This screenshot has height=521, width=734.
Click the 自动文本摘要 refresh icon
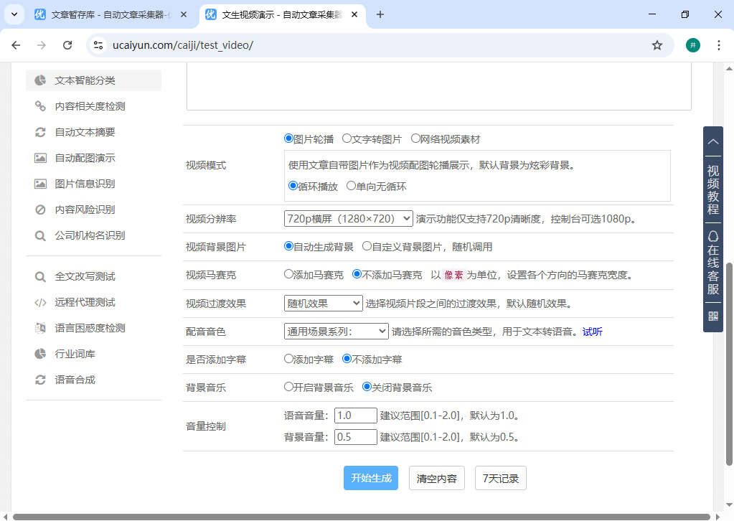point(40,132)
